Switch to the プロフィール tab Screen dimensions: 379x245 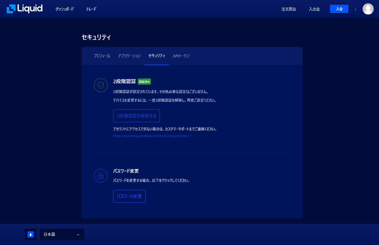coord(102,56)
